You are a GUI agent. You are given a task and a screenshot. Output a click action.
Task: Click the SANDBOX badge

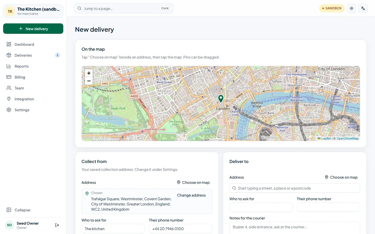(x=332, y=8)
